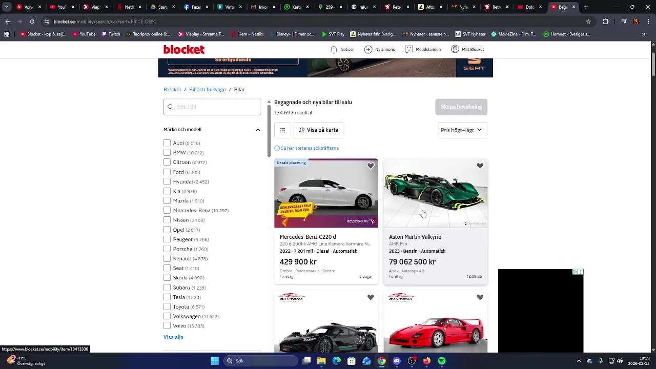The height and width of the screenshot is (369, 656).
Task: Check the Volvo brand filter
Action: tap(167, 325)
